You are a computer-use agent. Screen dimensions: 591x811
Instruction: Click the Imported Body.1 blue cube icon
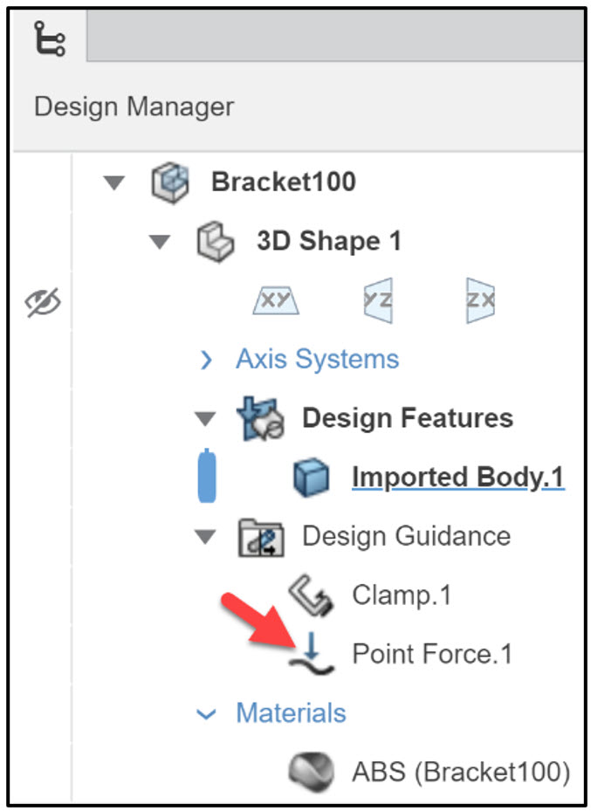(311, 477)
